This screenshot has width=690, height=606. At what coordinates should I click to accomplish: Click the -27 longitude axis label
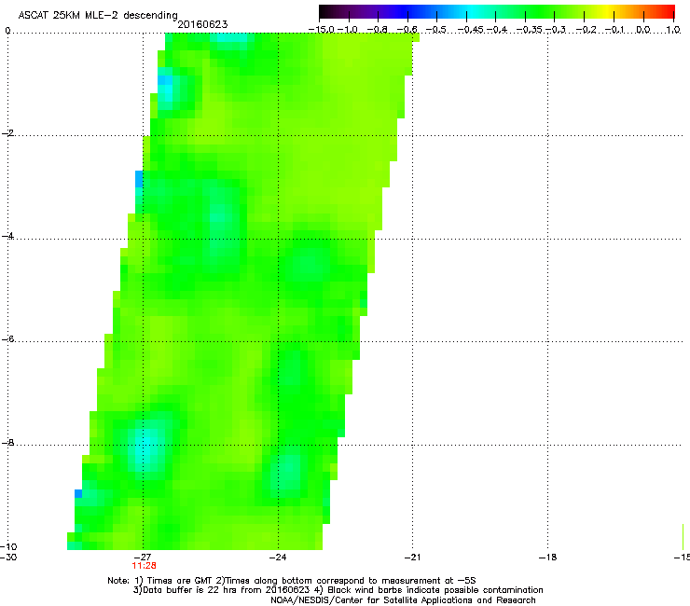(x=143, y=557)
